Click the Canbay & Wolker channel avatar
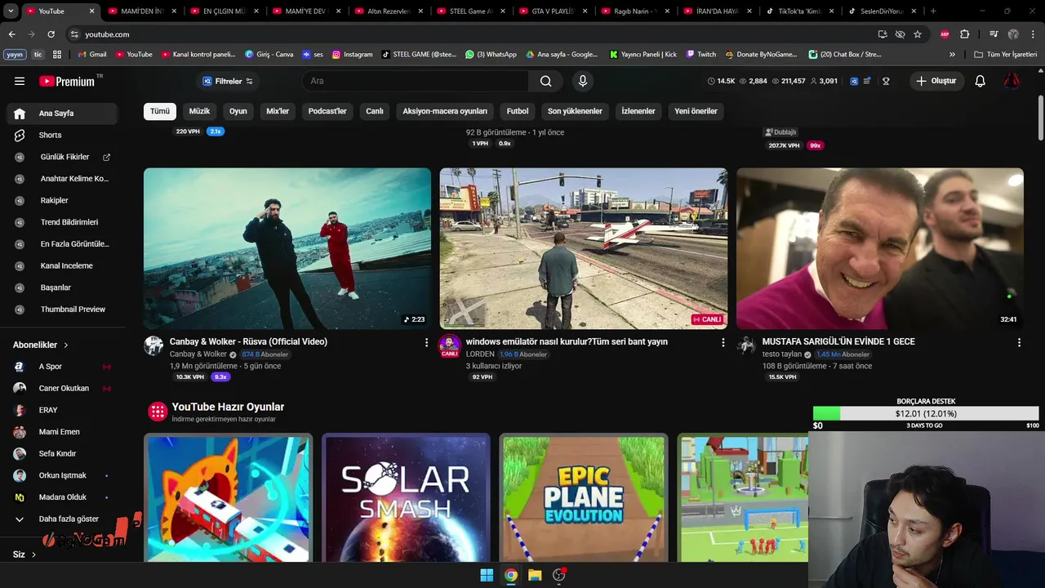1045x588 pixels. [x=153, y=345]
